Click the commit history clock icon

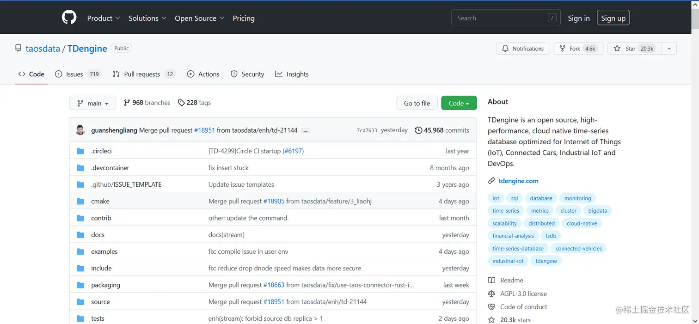[x=418, y=130]
